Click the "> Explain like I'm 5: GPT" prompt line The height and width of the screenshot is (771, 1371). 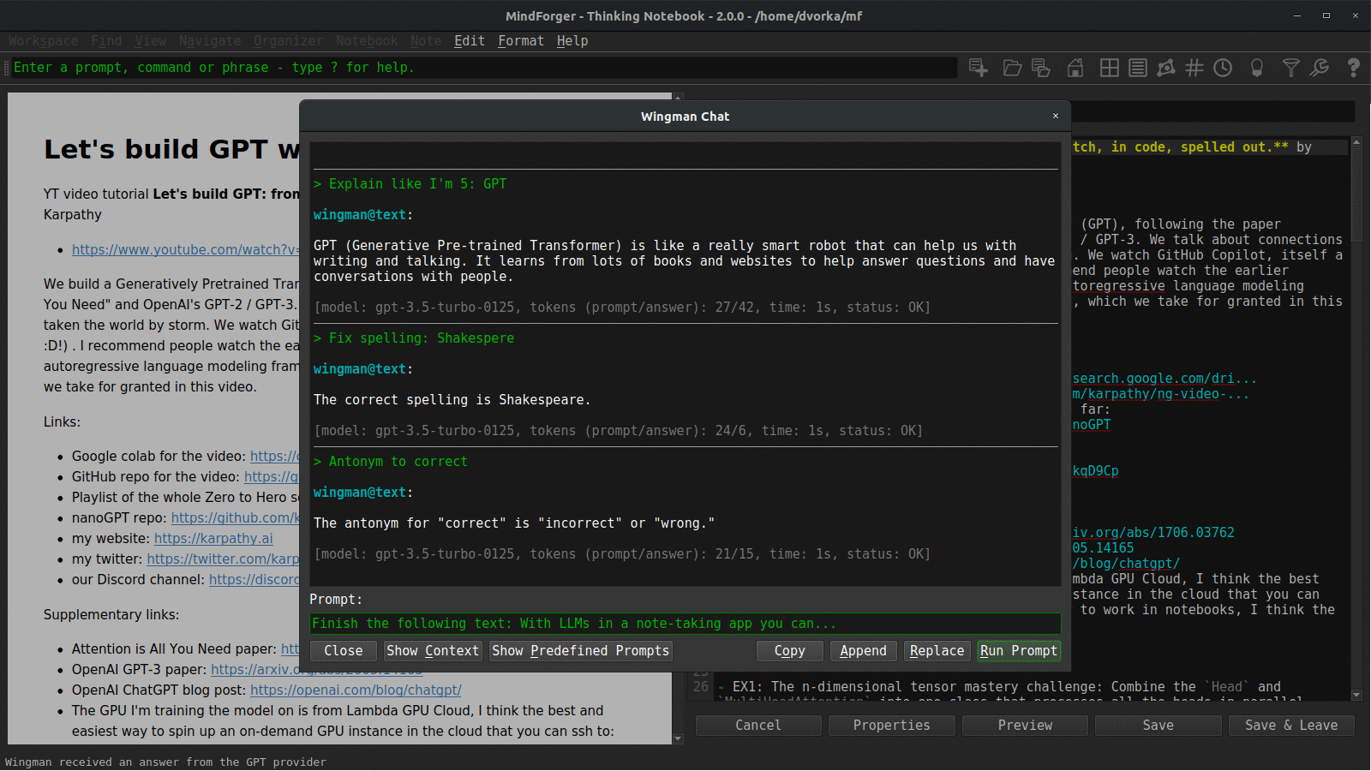410,184
